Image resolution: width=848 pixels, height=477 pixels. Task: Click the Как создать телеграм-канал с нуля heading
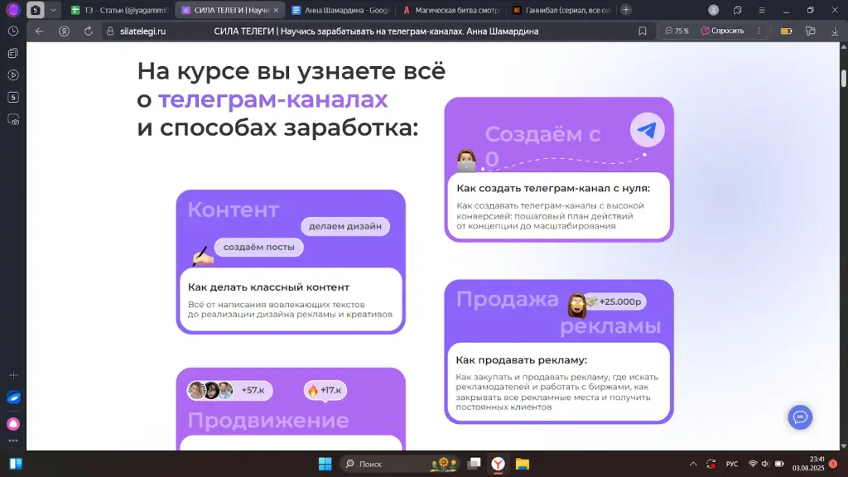(x=553, y=188)
